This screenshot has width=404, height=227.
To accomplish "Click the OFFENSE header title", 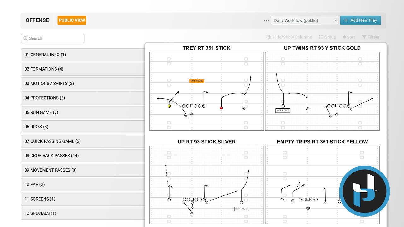I will coord(37,20).
